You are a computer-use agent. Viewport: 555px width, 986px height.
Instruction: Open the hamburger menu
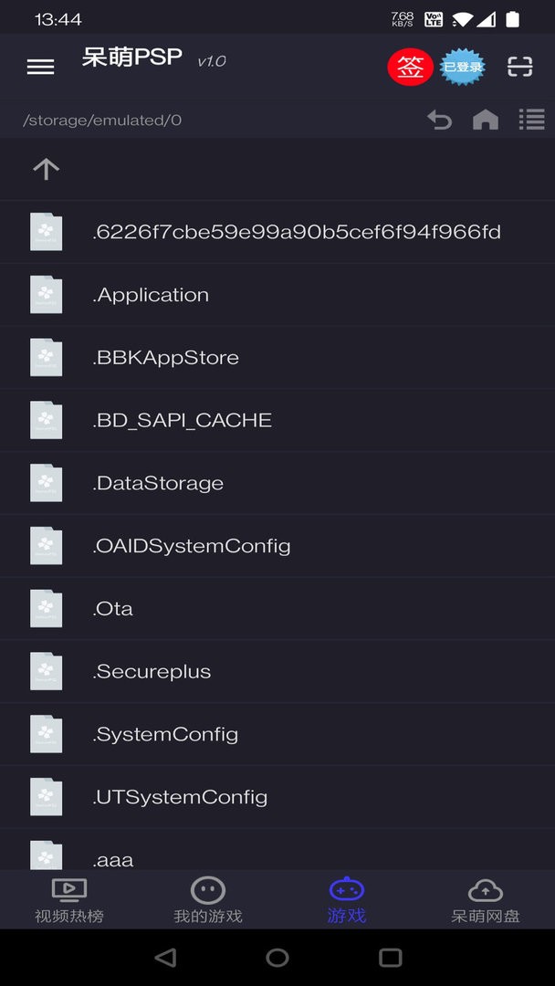click(40, 67)
